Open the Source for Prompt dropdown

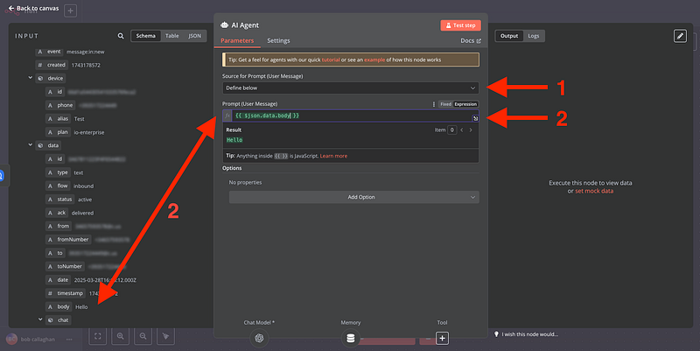coord(350,88)
